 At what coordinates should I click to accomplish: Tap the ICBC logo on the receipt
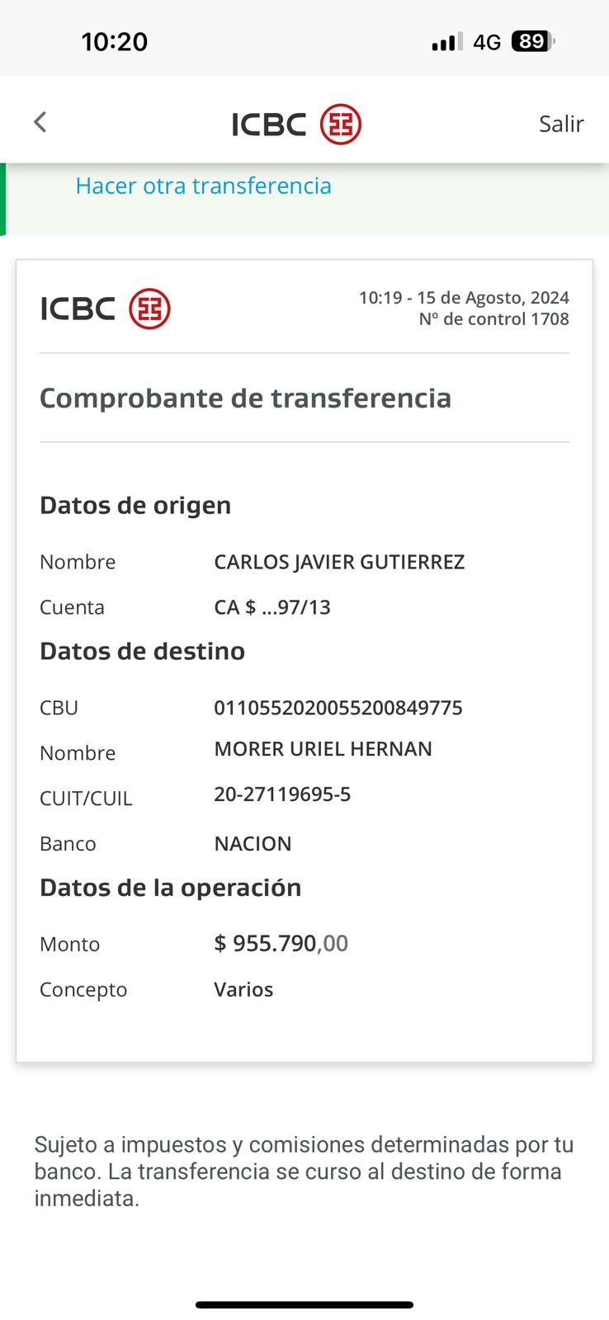click(105, 309)
